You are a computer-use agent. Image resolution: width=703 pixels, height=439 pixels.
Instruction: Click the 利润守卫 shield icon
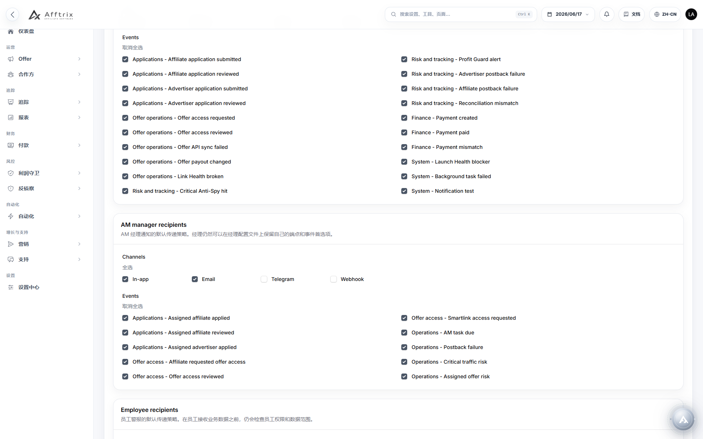click(11, 173)
